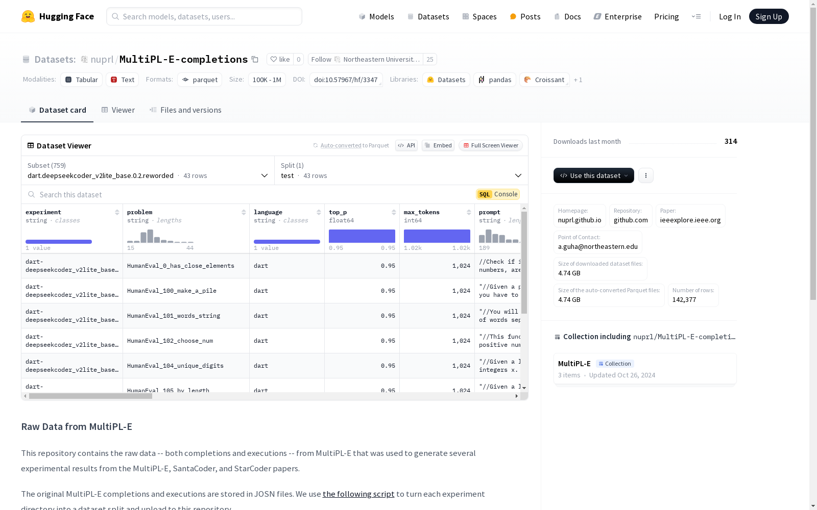Open the following script link

click(x=358, y=494)
